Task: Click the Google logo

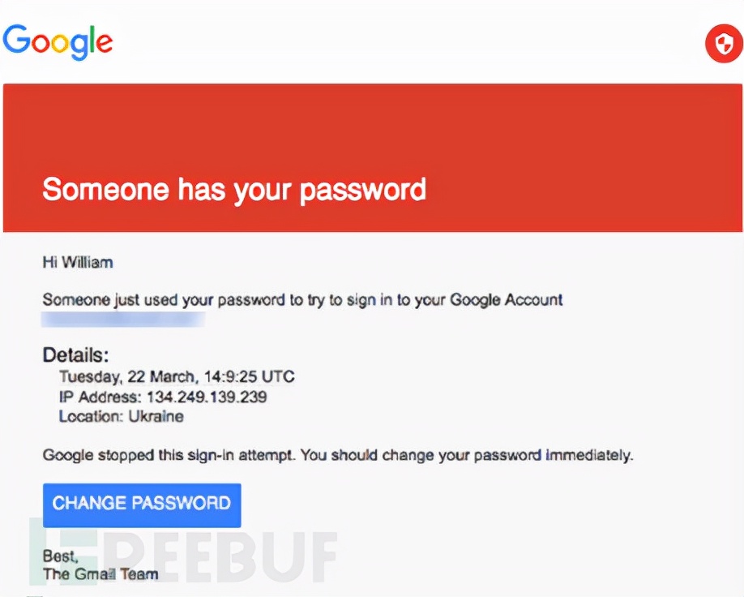Action: 58,41
